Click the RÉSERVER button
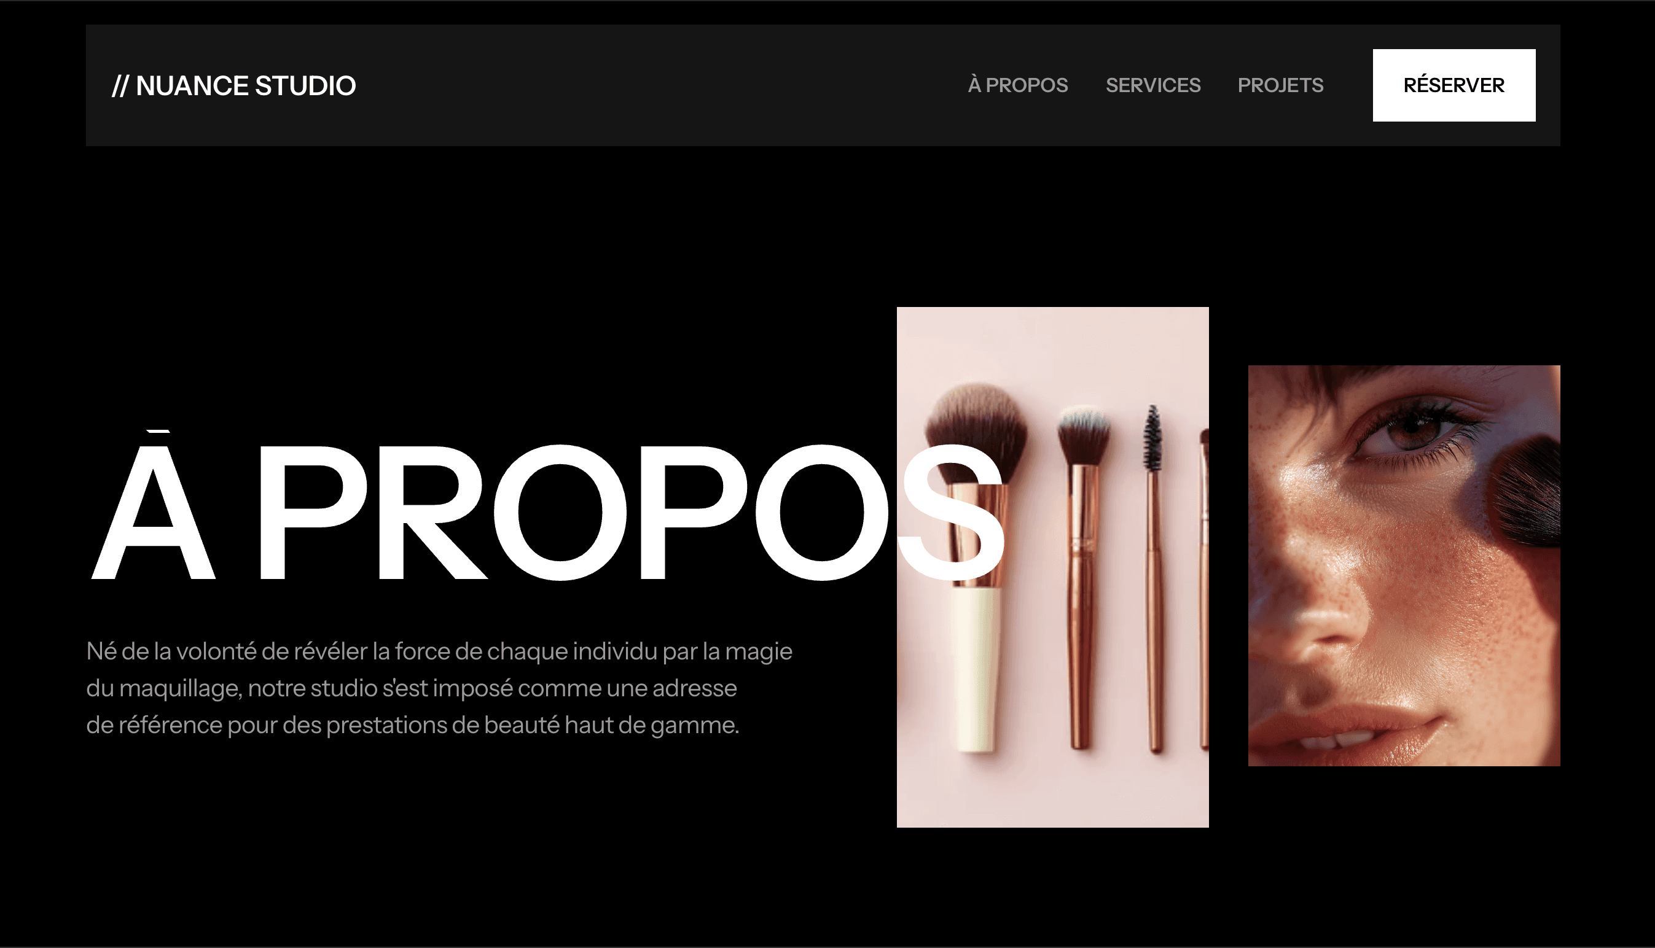This screenshot has height=948, width=1655. (1454, 85)
